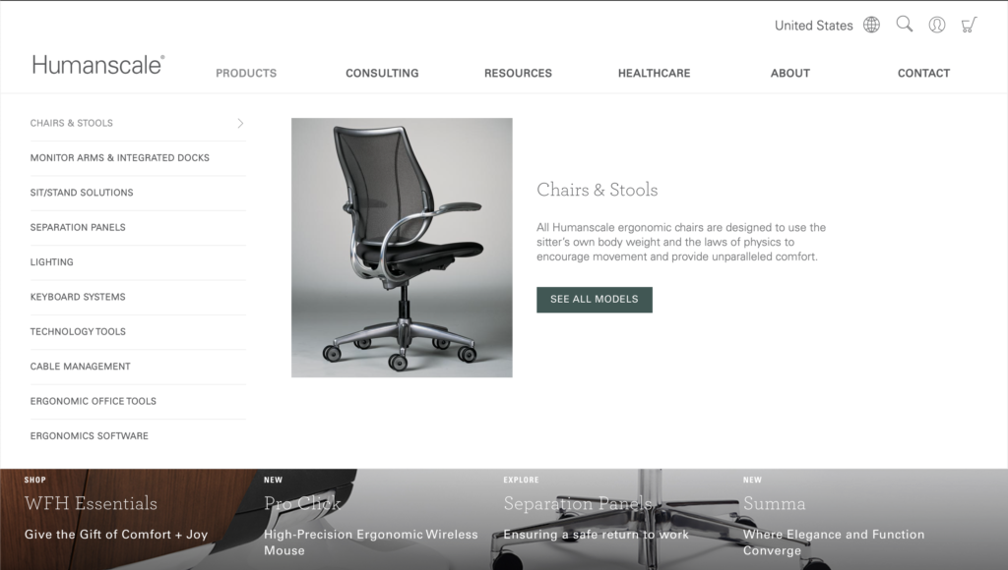Image resolution: width=1008 pixels, height=570 pixels.
Task: Select United States region text
Action: tap(813, 26)
